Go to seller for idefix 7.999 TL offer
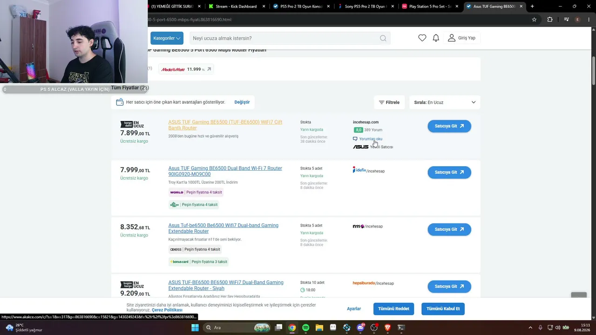Viewport: 596px width, 335px height. [x=449, y=172]
